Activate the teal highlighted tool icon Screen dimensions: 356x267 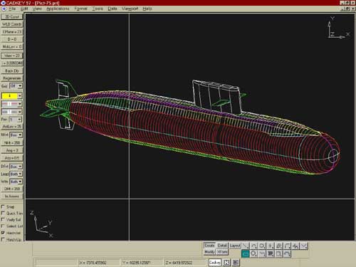[x=246, y=254]
